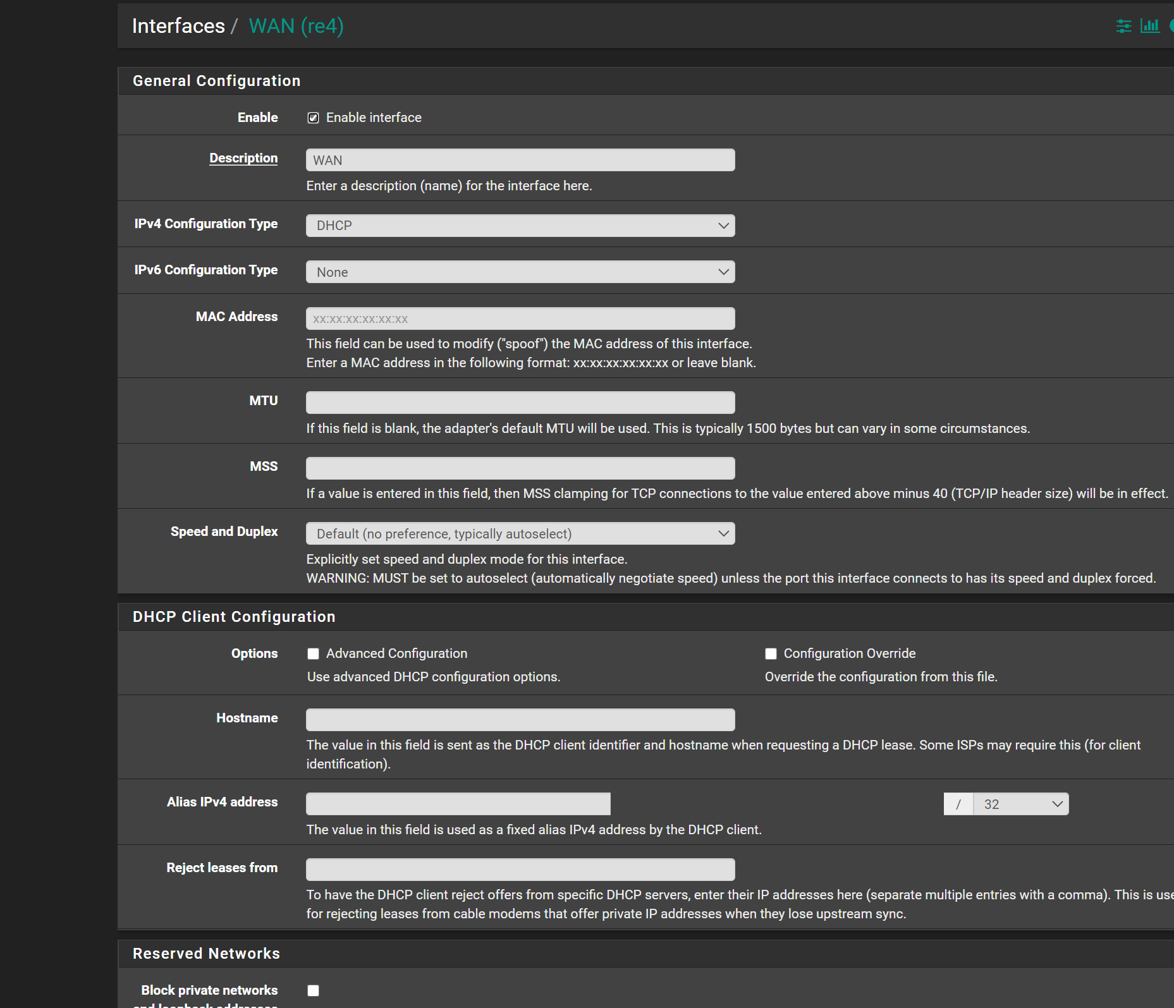Click the Interfaces breadcrumb link
Screen dimensions: 1174x1008
[x=178, y=26]
